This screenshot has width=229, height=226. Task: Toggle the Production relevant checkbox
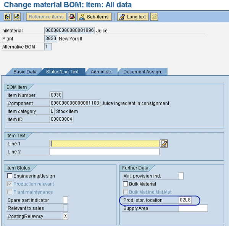10,184
